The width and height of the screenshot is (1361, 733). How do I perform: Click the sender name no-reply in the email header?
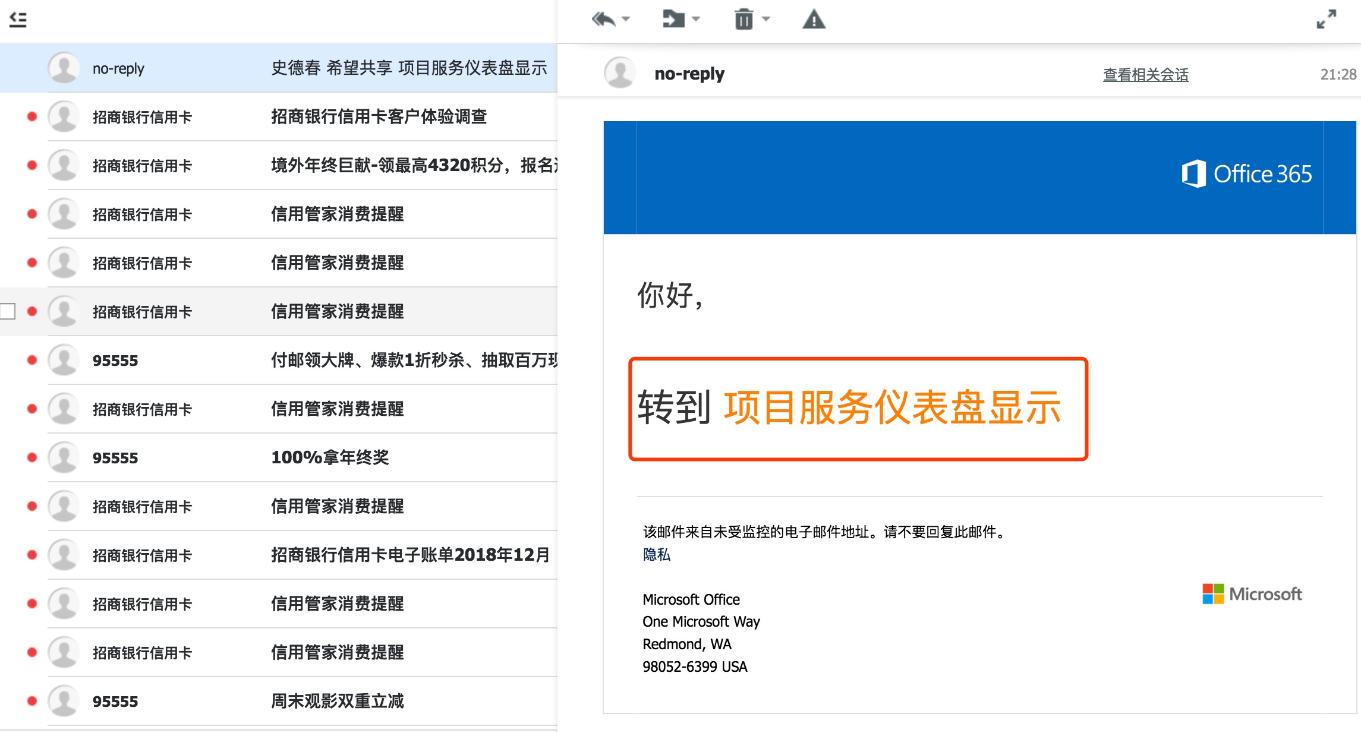[x=689, y=74]
